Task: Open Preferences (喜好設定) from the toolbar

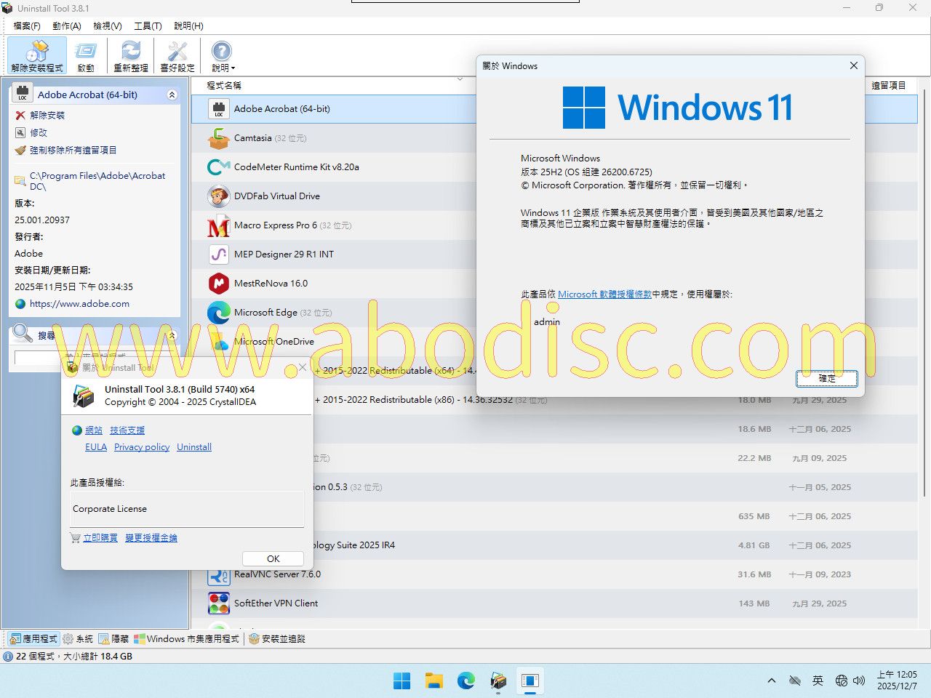Action: click(x=177, y=55)
